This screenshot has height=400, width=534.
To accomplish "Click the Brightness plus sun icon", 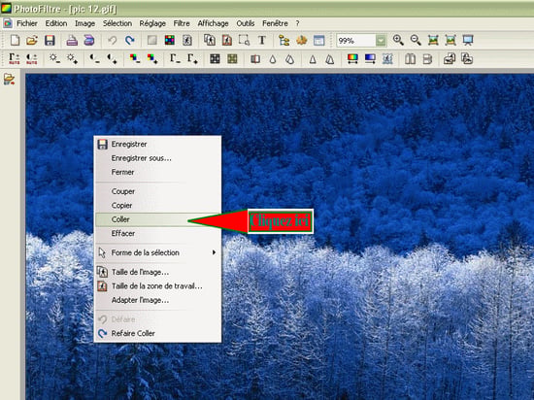I will (72, 59).
